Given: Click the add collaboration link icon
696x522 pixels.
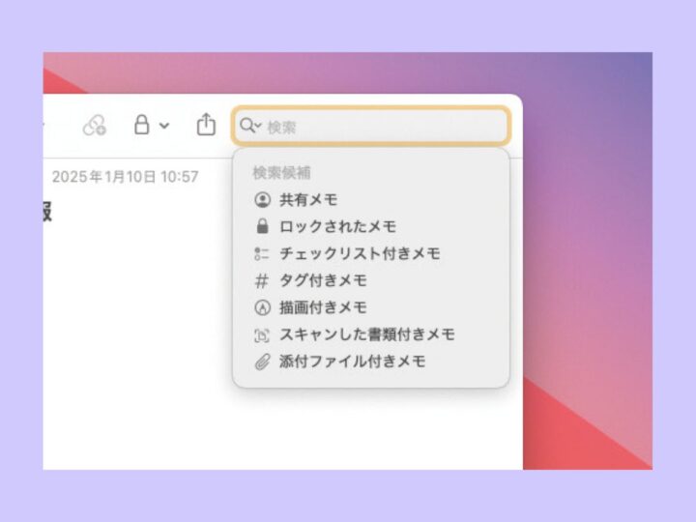Looking at the screenshot, I should (95, 126).
